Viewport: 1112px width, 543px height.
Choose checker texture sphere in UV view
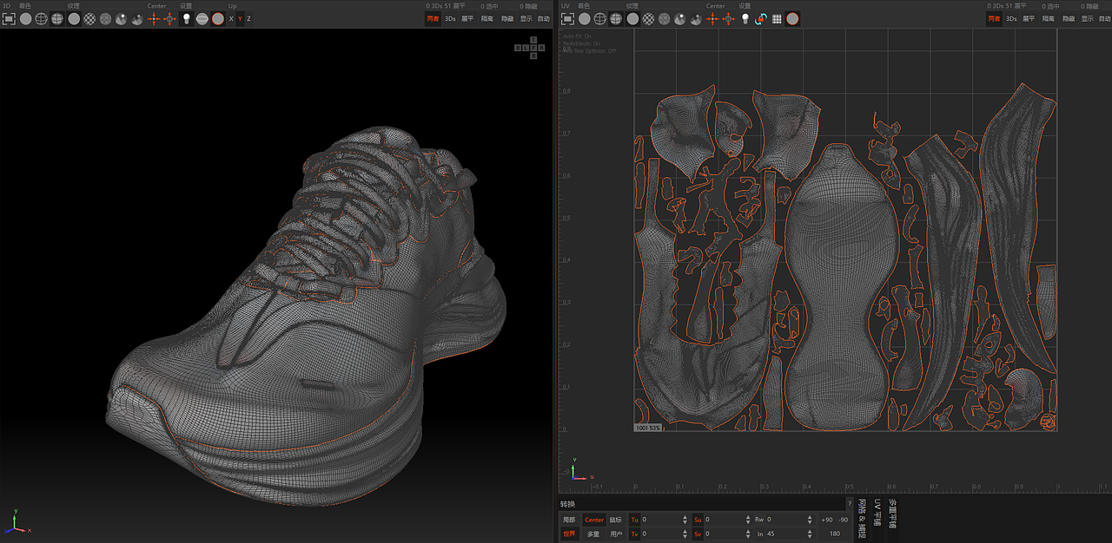coord(648,18)
